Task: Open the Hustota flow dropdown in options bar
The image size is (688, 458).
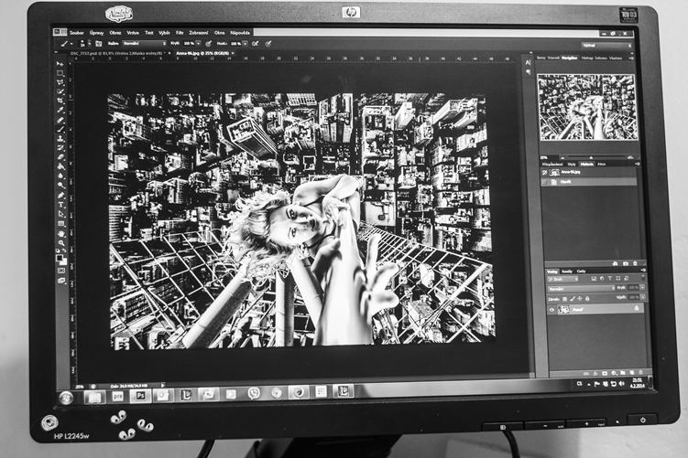Action: (x=245, y=44)
